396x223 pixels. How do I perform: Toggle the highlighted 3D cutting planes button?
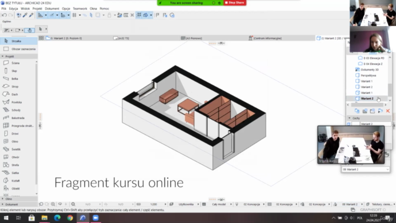pos(145,15)
